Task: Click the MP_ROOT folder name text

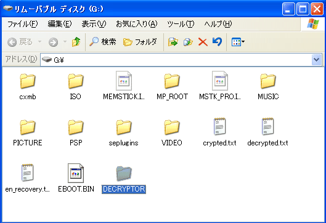Action: tap(172, 97)
